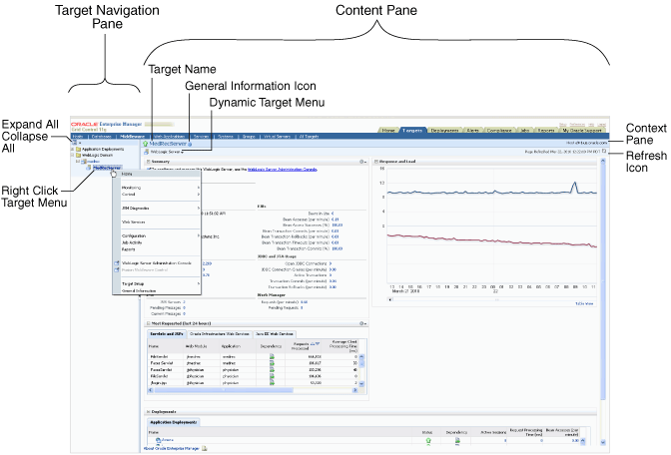The image size is (671, 455).
Task: Click the Application Deployments folder icon
Action: pos(79,150)
